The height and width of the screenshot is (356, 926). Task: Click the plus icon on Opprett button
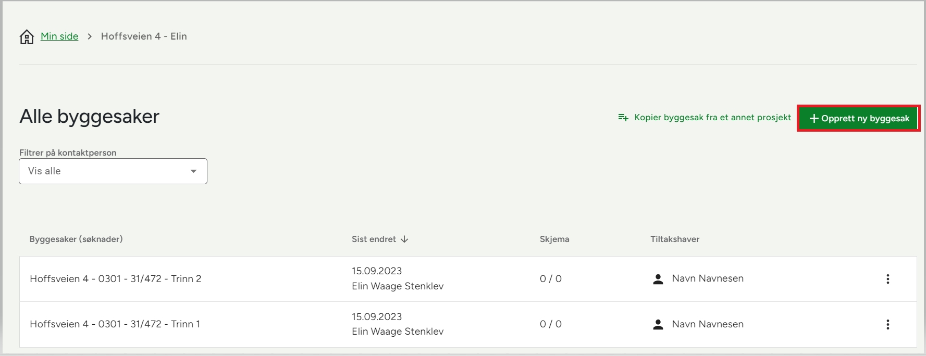814,119
